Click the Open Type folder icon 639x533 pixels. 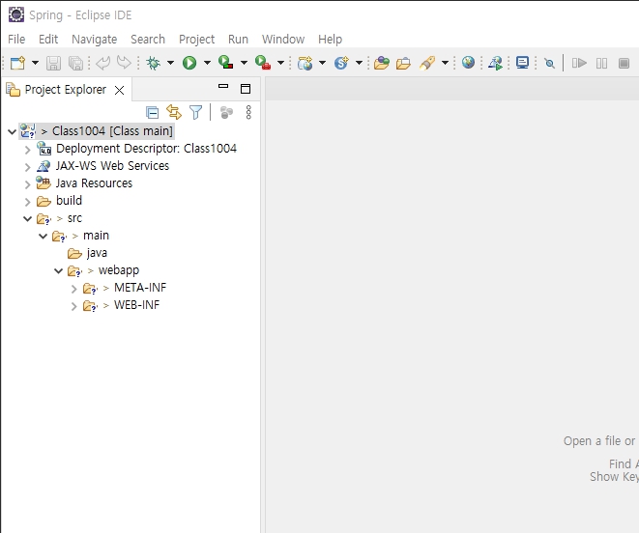(382, 63)
